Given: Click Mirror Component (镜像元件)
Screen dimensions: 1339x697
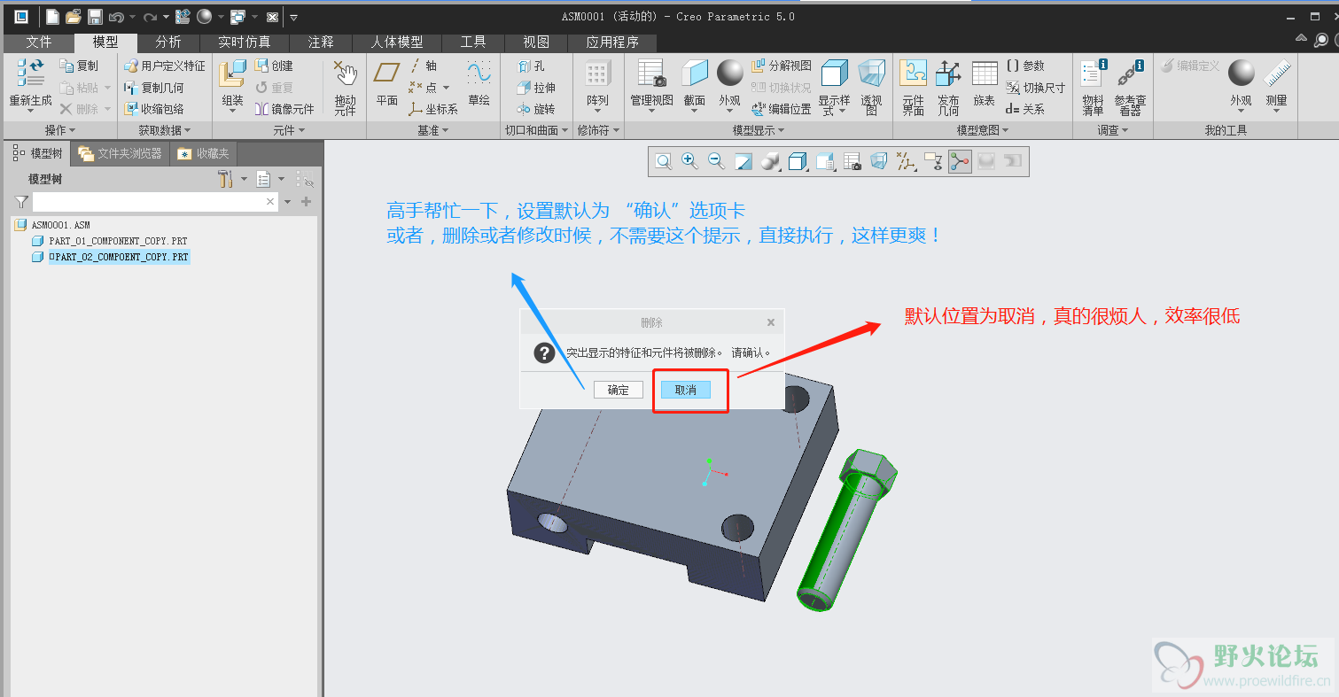Looking at the screenshot, I should pos(284,109).
